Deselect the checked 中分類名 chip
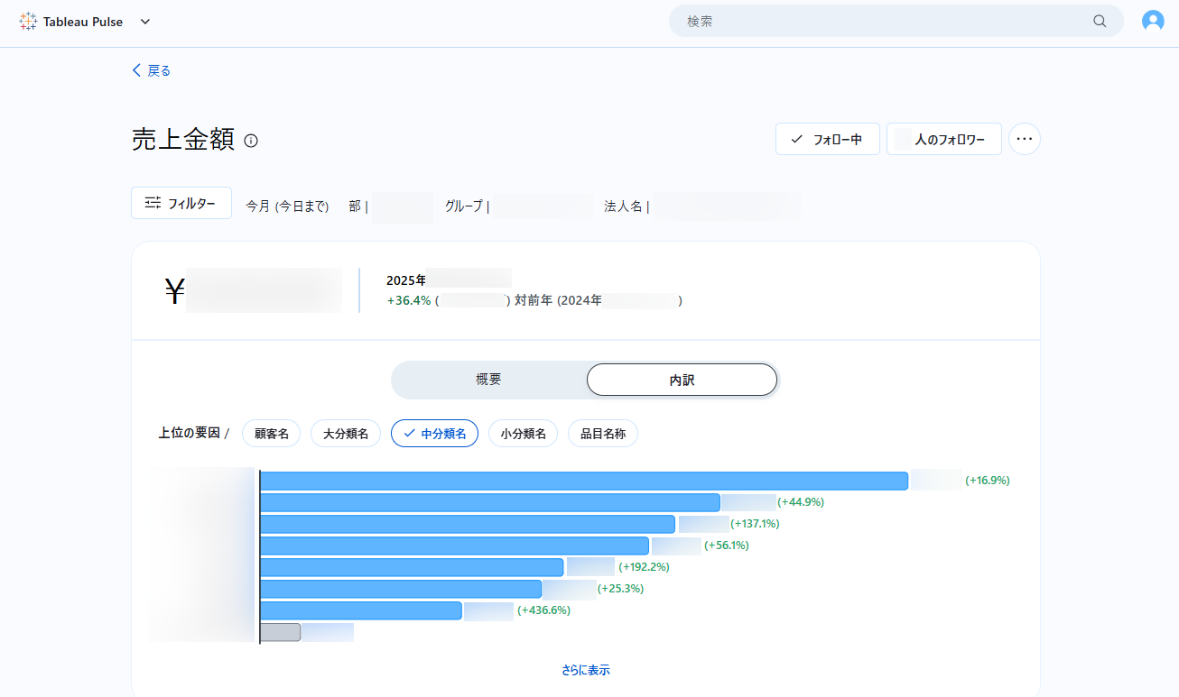 [434, 434]
